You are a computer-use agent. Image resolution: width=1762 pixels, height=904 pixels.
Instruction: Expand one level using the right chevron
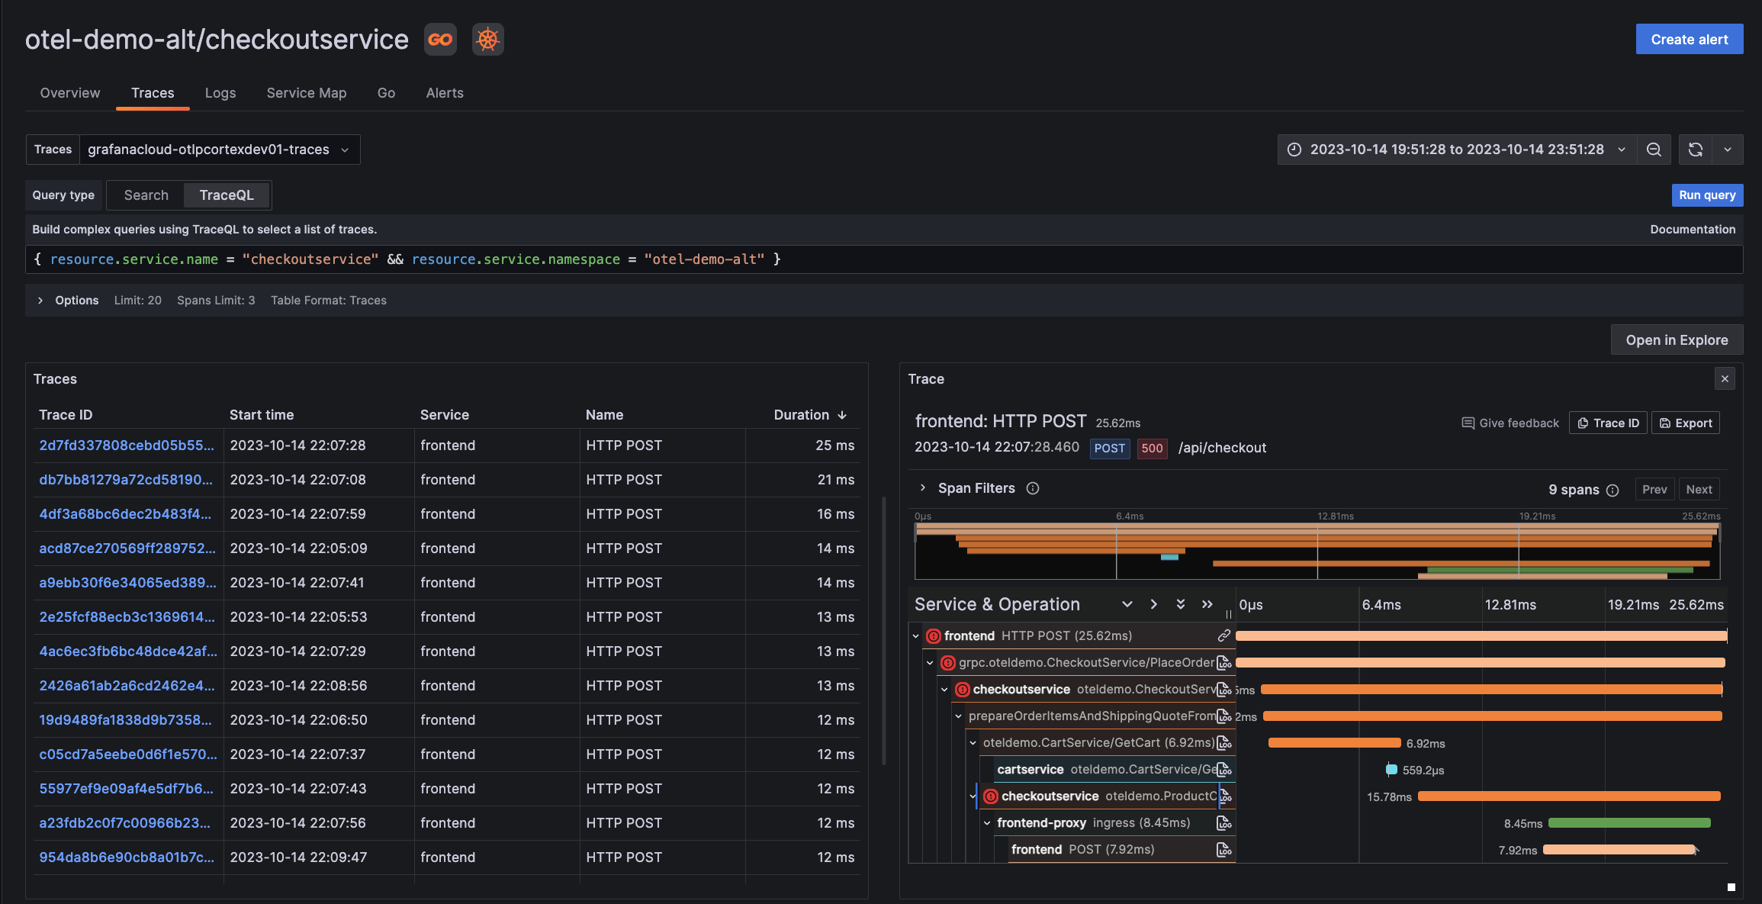click(1153, 604)
